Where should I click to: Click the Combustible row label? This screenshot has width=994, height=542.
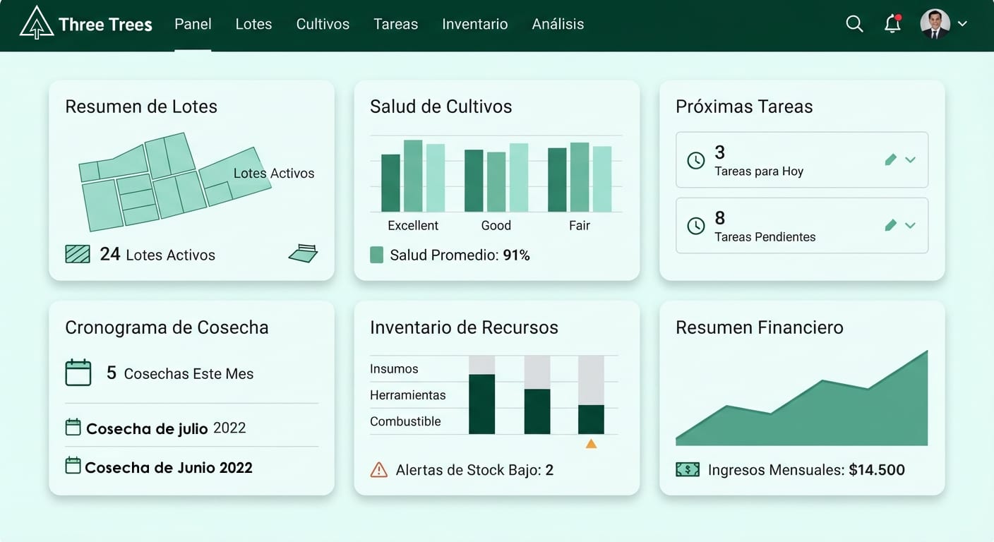405,421
